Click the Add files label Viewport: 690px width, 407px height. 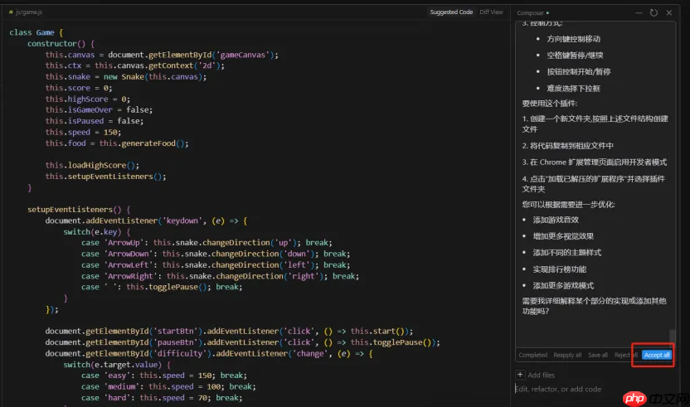541,376
